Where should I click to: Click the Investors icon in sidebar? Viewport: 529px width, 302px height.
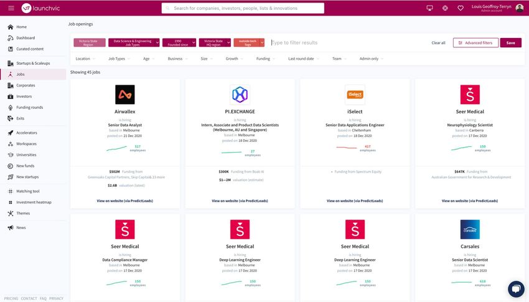click(x=11, y=97)
